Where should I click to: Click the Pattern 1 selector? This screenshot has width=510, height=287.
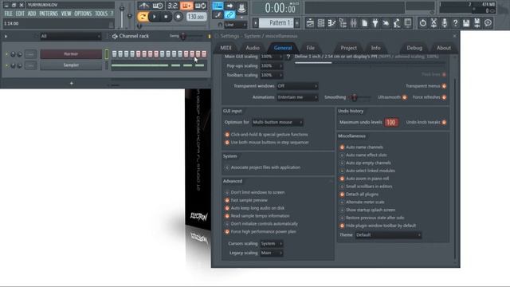[x=276, y=23]
